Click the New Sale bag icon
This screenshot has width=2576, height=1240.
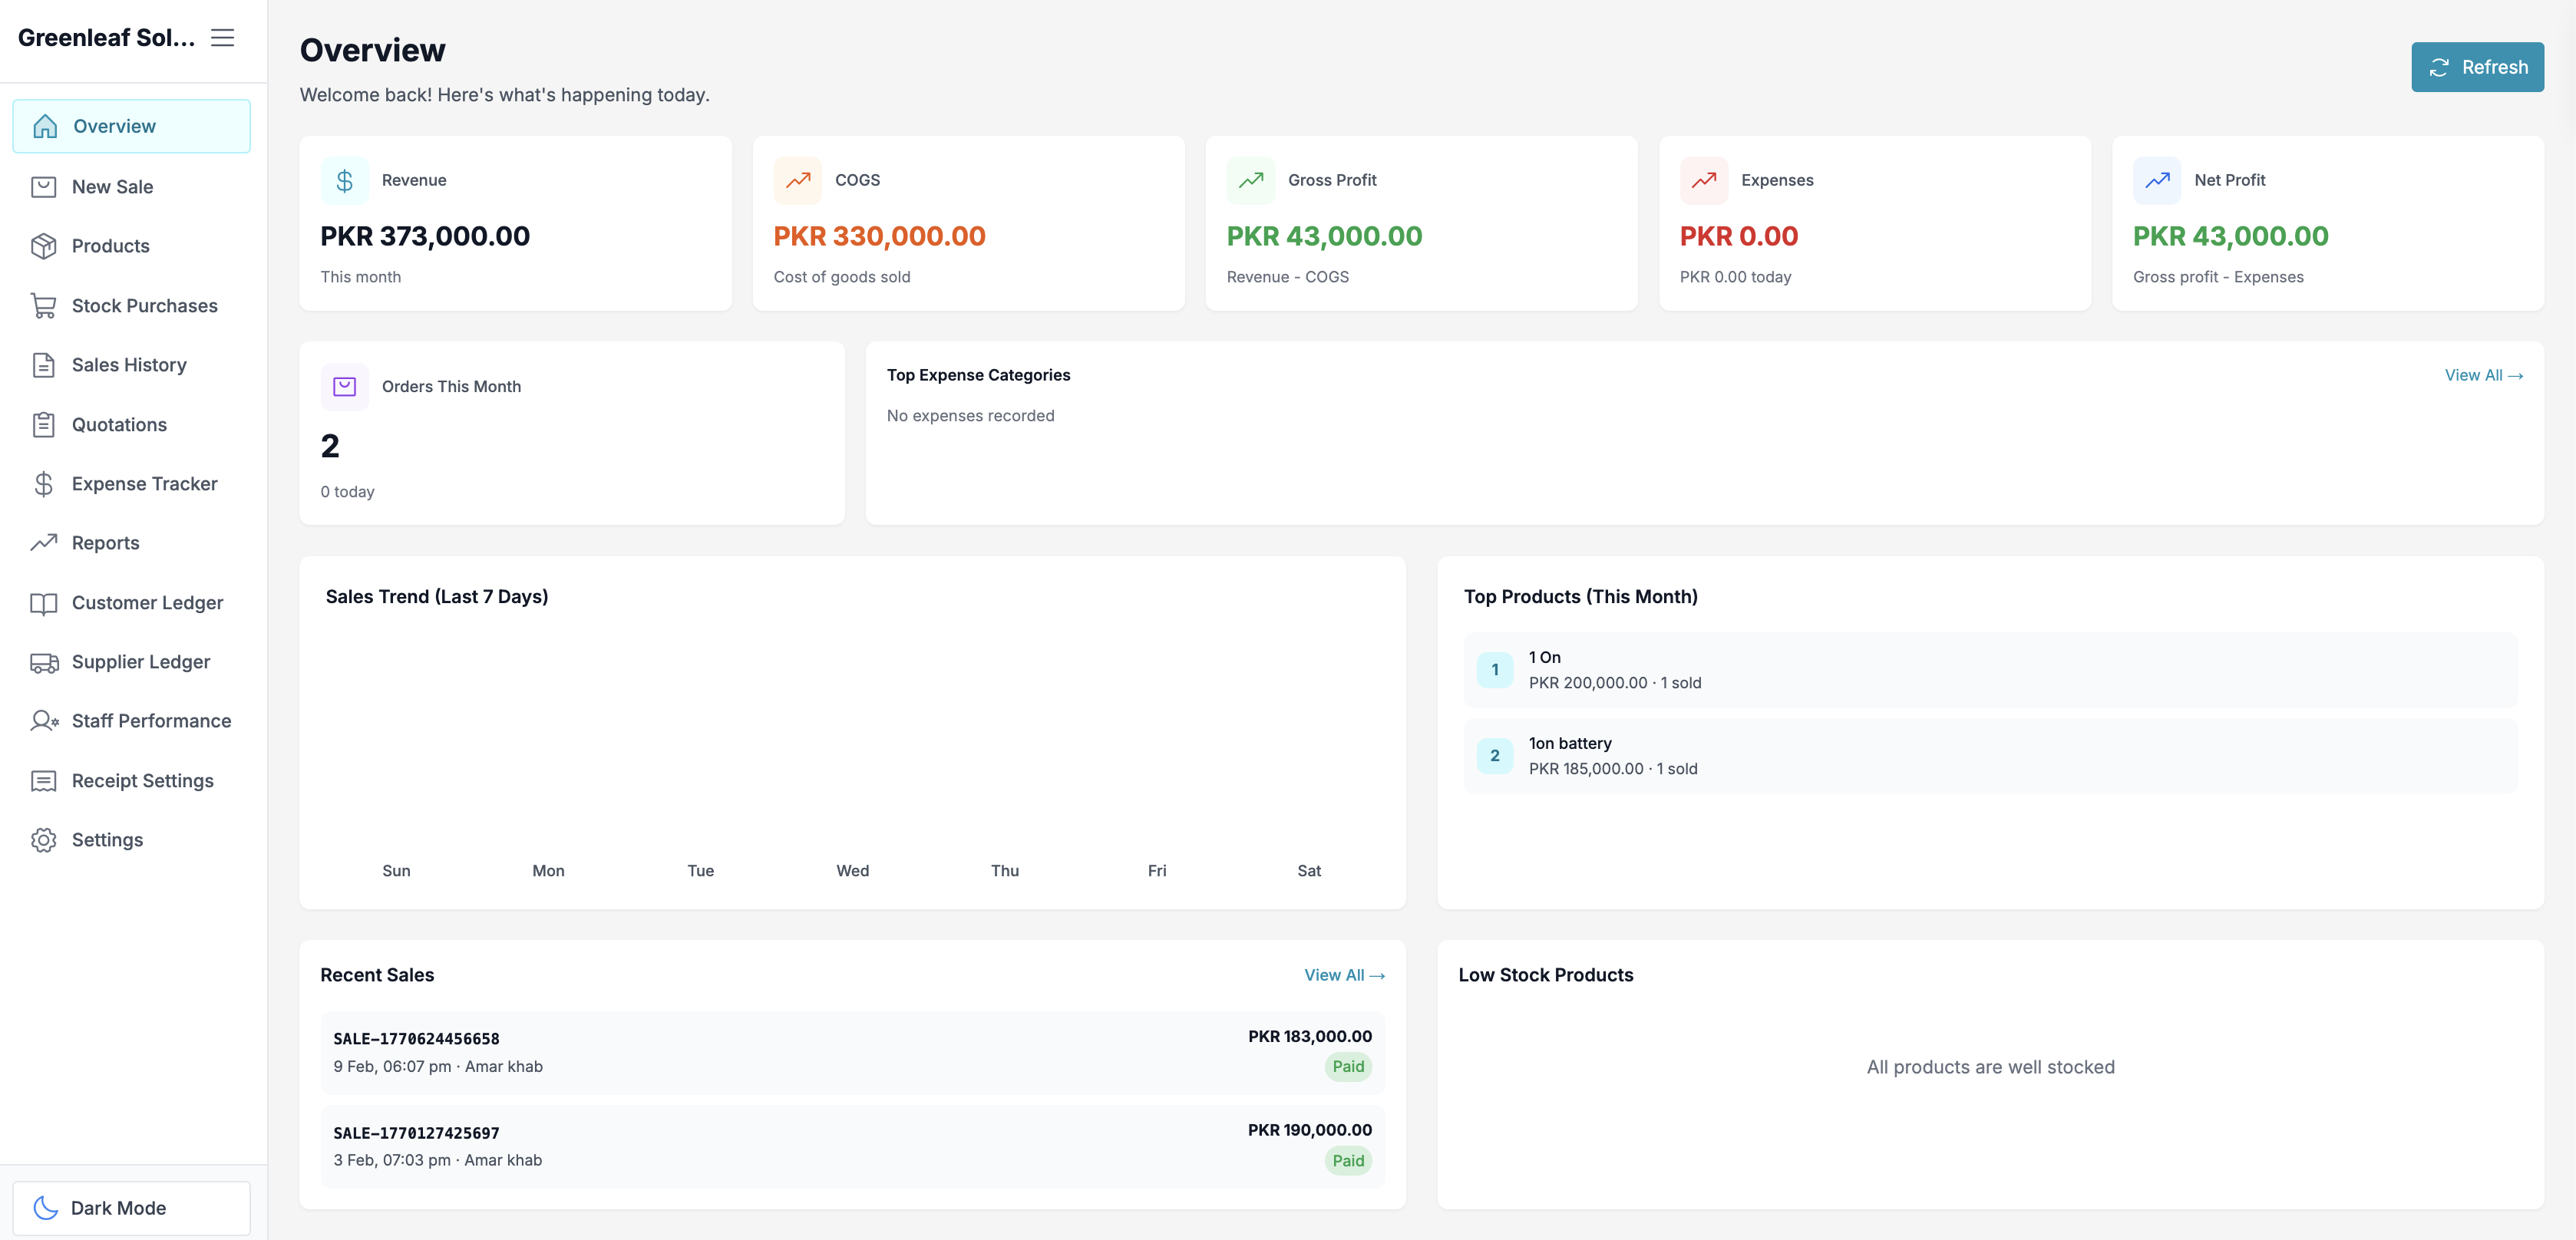pyautogui.click(x=44, y=187)
